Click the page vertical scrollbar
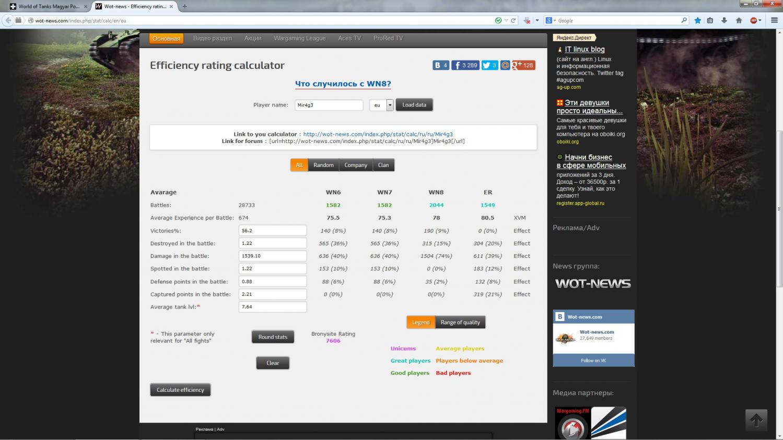The height and width of the screenshot is (440, 783). (779, 209)
